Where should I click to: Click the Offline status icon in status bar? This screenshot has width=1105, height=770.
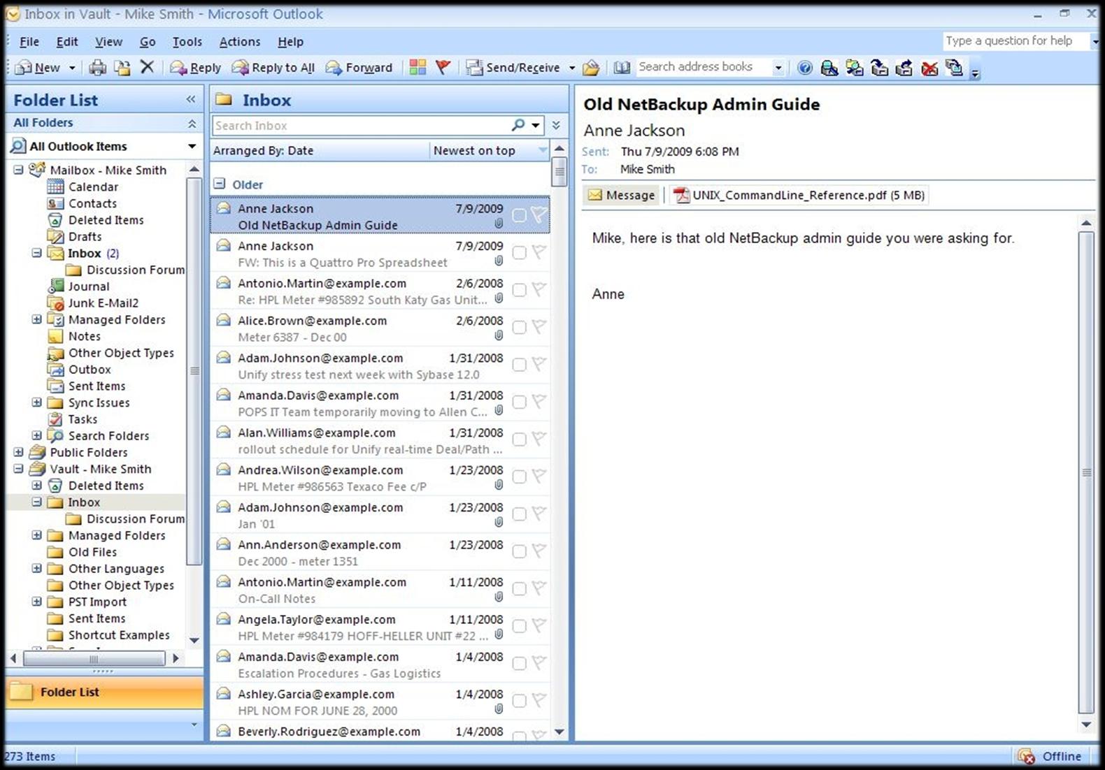point(1026,756)
